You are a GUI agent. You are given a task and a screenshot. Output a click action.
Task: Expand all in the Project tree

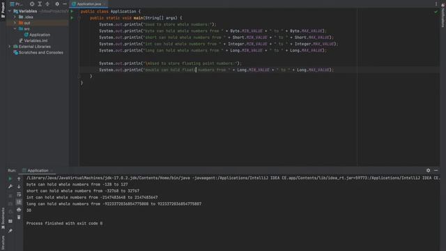click(x=40, y=4)
